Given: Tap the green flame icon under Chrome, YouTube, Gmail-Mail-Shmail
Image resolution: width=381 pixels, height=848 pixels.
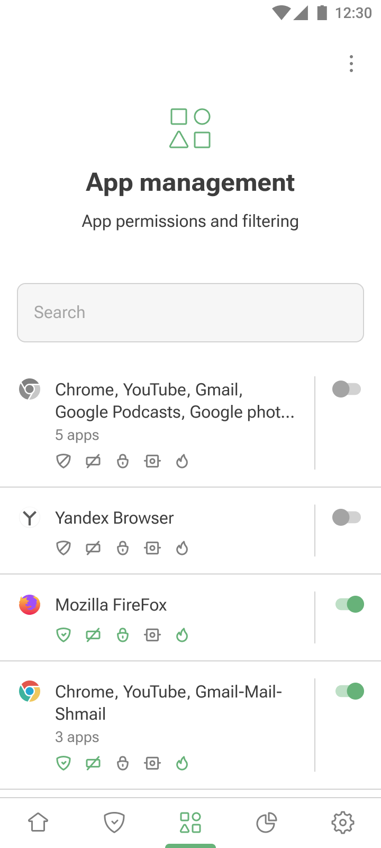Looking at the screenshot, I should [182, 763].
